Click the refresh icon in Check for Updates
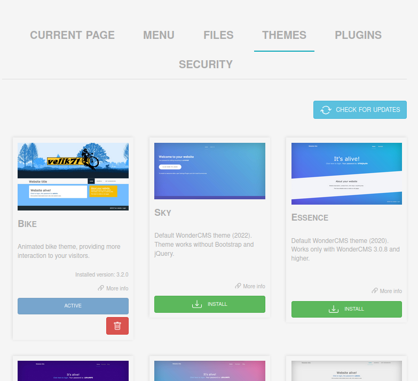 326,110
